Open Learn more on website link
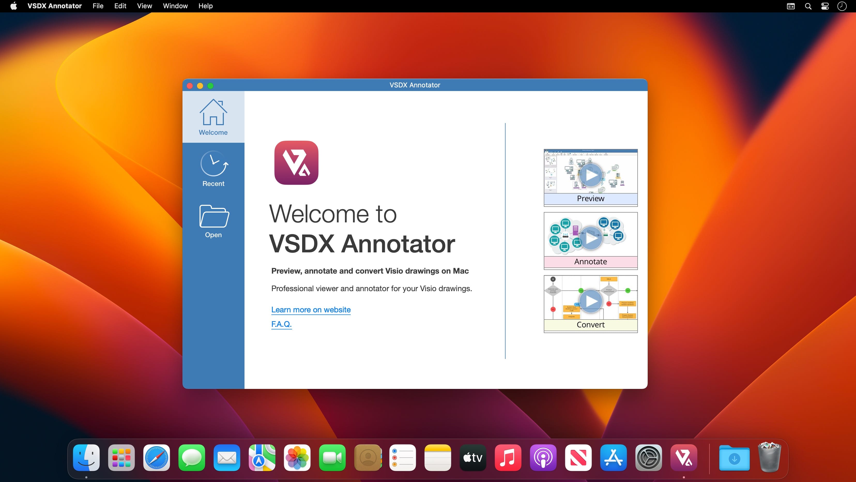 pyautogui.click(x=311, y=310)
